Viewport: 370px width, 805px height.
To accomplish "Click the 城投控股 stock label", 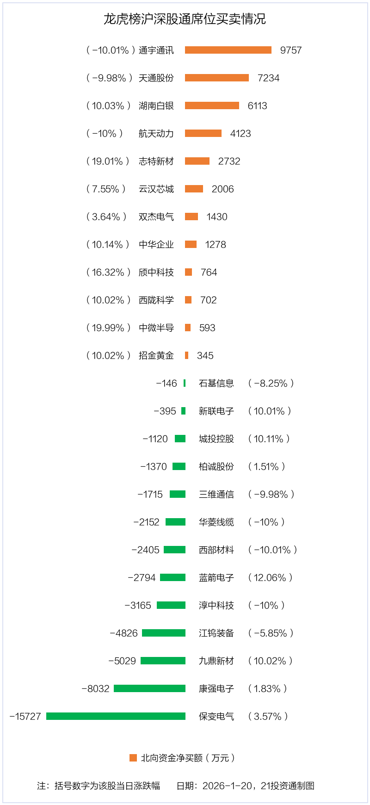I will [216, 439].
